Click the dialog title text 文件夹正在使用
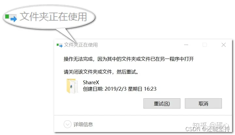The width and height of the screenshot is (235, 135). (x=81, y=45)
